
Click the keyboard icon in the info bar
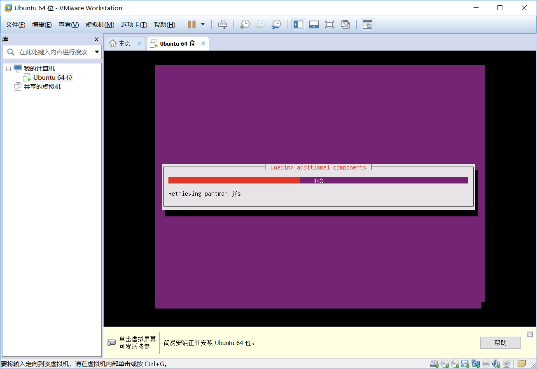pyautogui.click(x=112, y=342)
